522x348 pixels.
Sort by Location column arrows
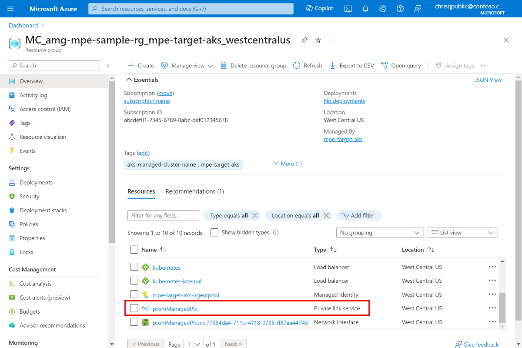point(431,250)
